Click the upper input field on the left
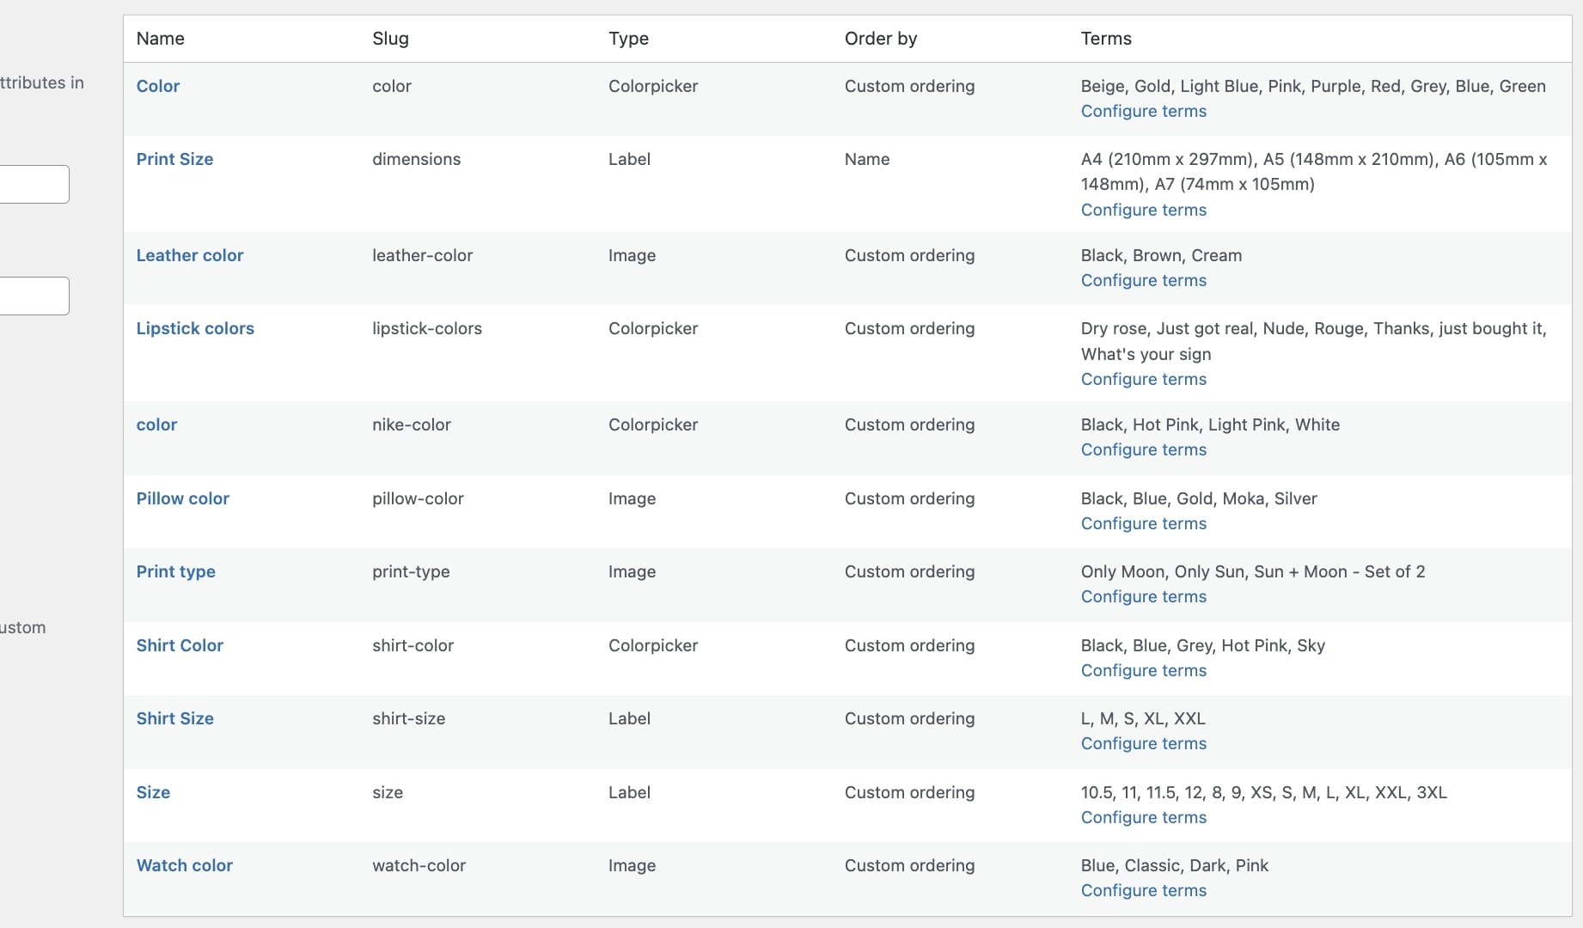This screenshot has width=1583, height=928. [x=34, y=184]
